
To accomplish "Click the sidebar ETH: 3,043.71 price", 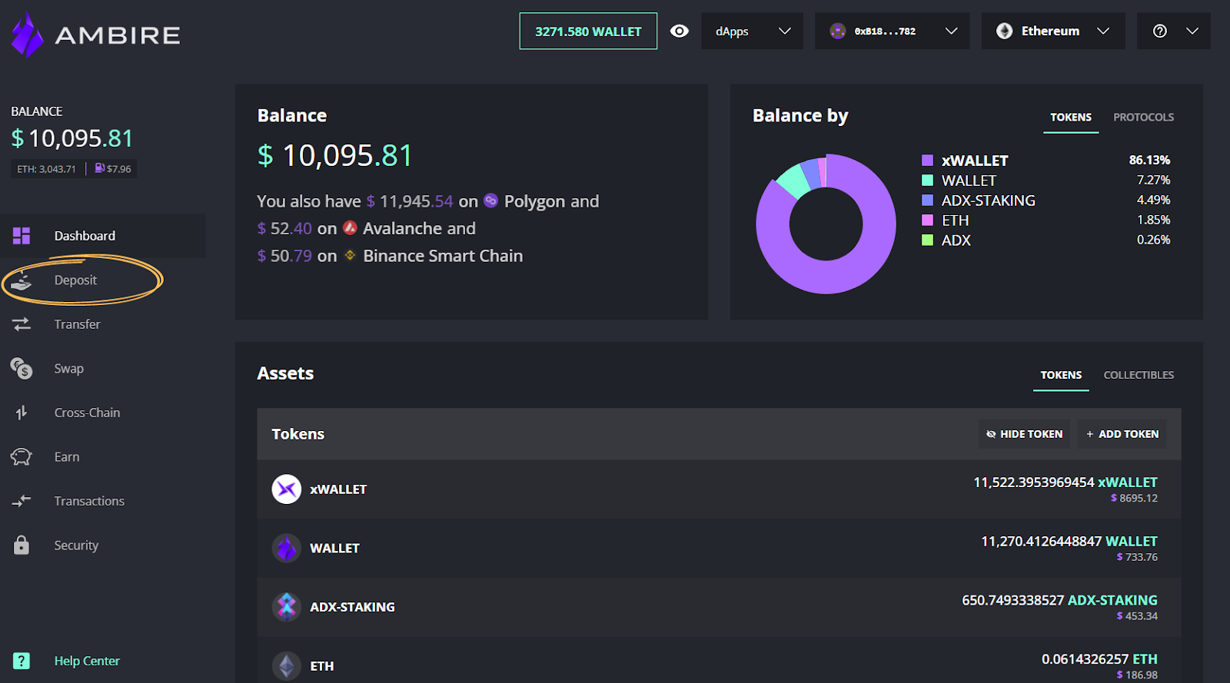I will (x=47, y=169).
